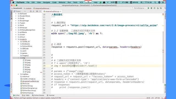This screenshot has width=176, height=99.
Task: Open the Run tool window tab
Action: point(16,95)
